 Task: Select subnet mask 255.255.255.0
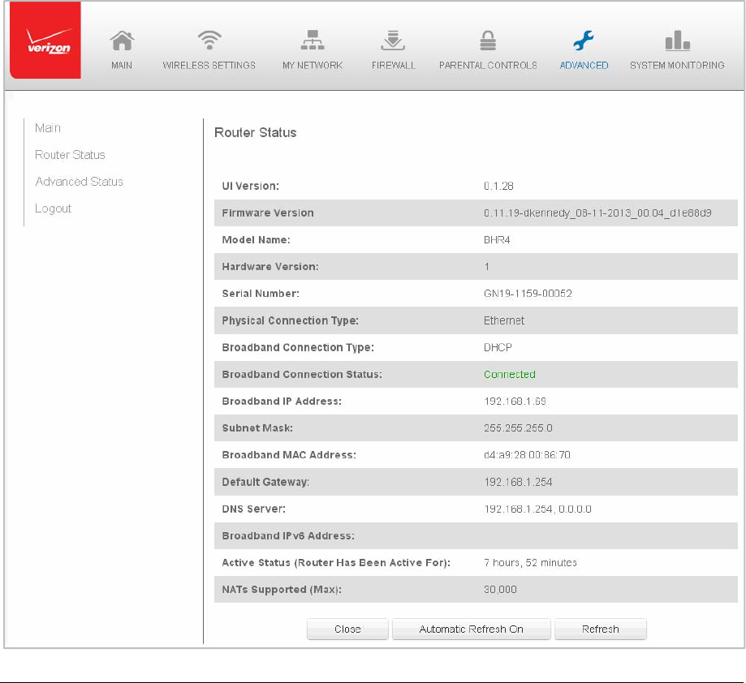518,428
